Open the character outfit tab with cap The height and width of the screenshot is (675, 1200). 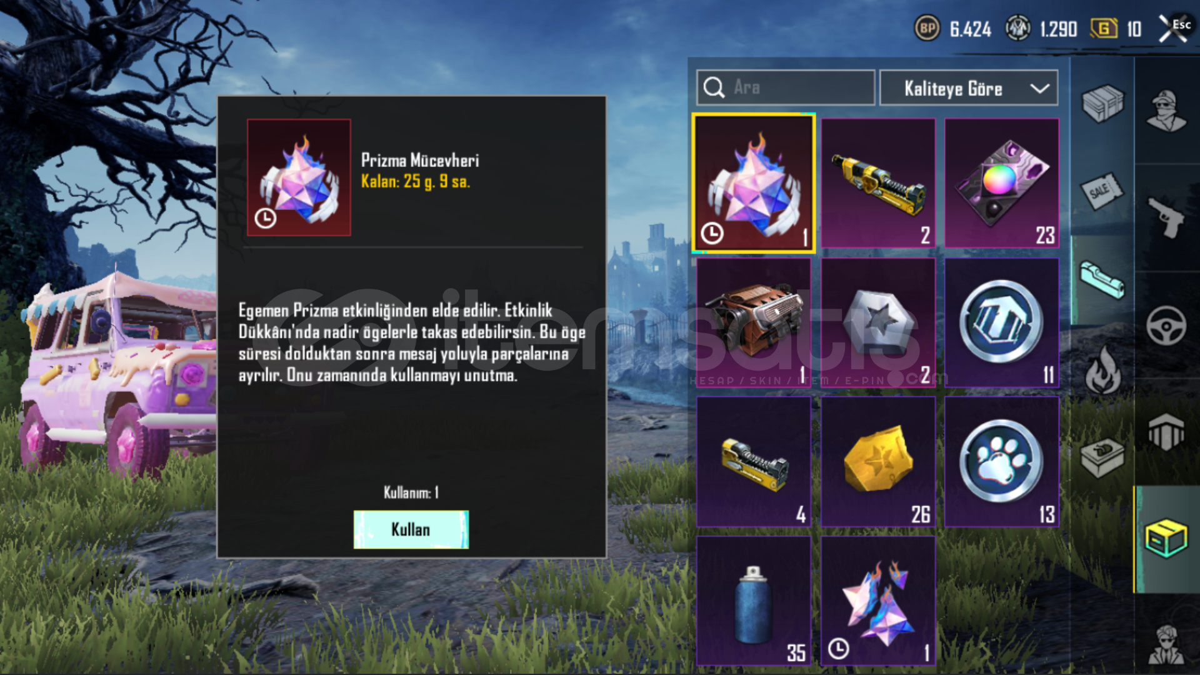point(1166,110)
